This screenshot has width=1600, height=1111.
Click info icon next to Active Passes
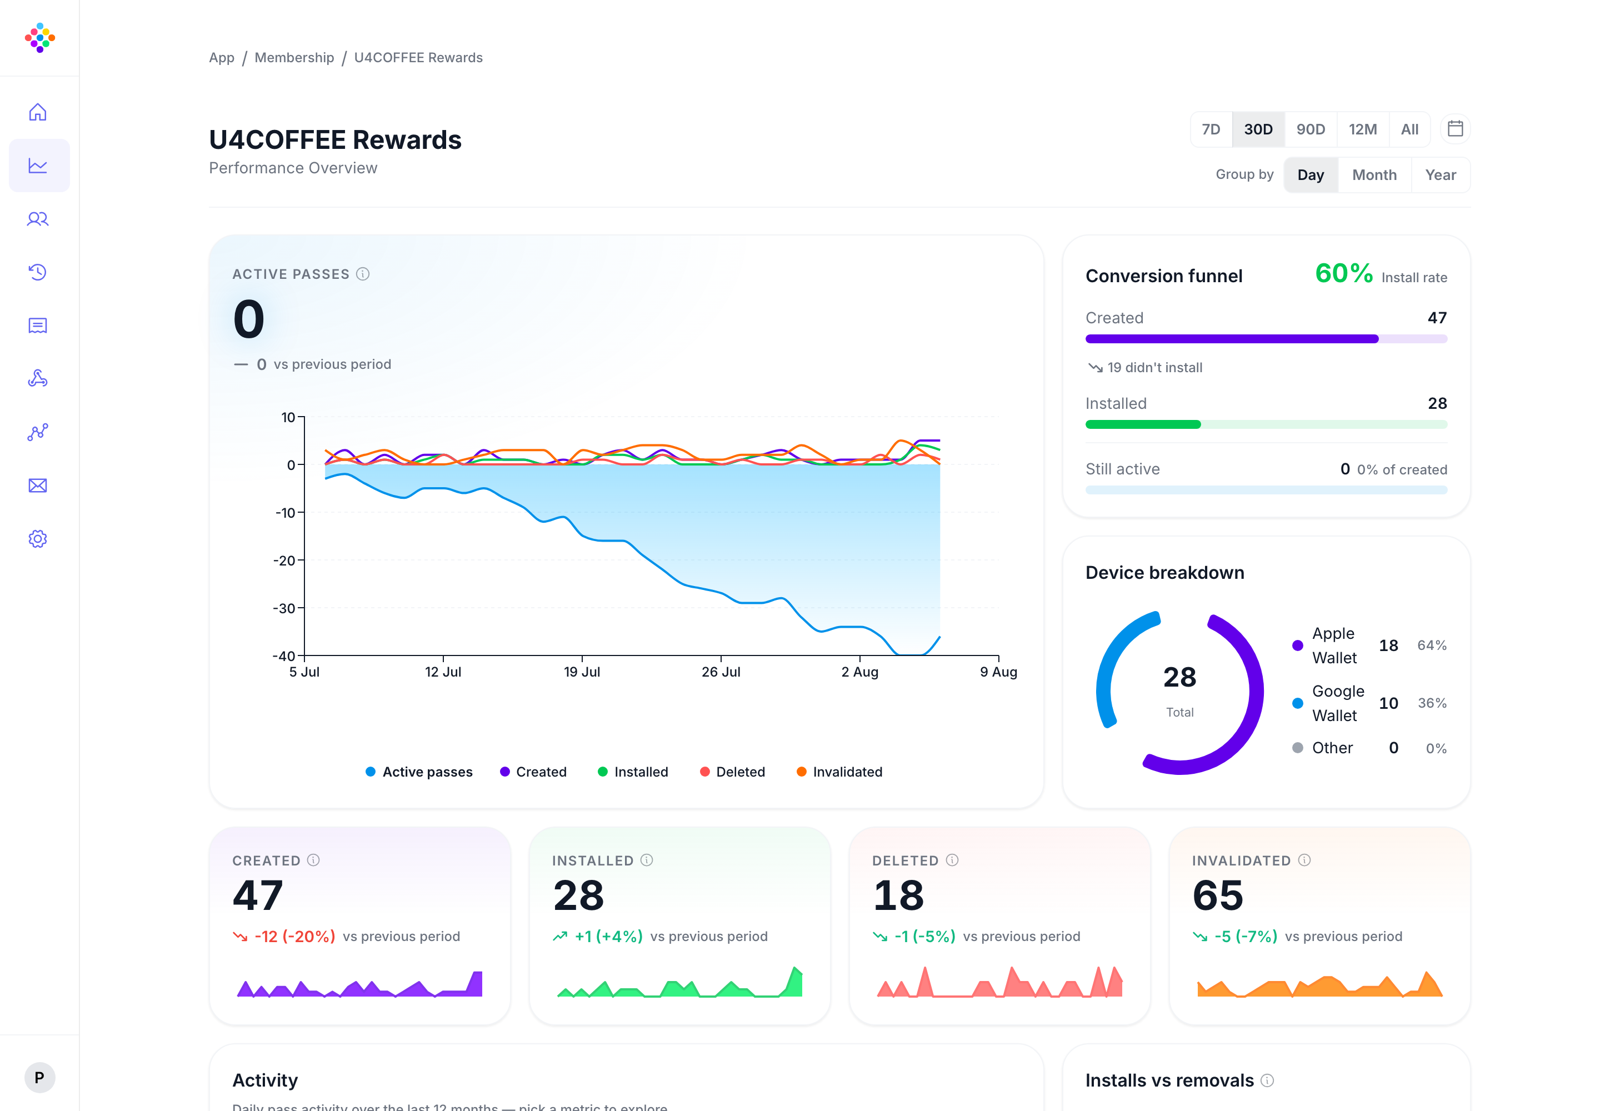coord(363,273)
